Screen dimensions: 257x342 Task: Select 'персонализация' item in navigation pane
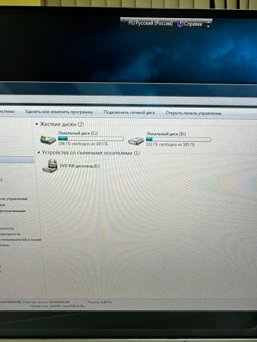click(x=13, y=211)
